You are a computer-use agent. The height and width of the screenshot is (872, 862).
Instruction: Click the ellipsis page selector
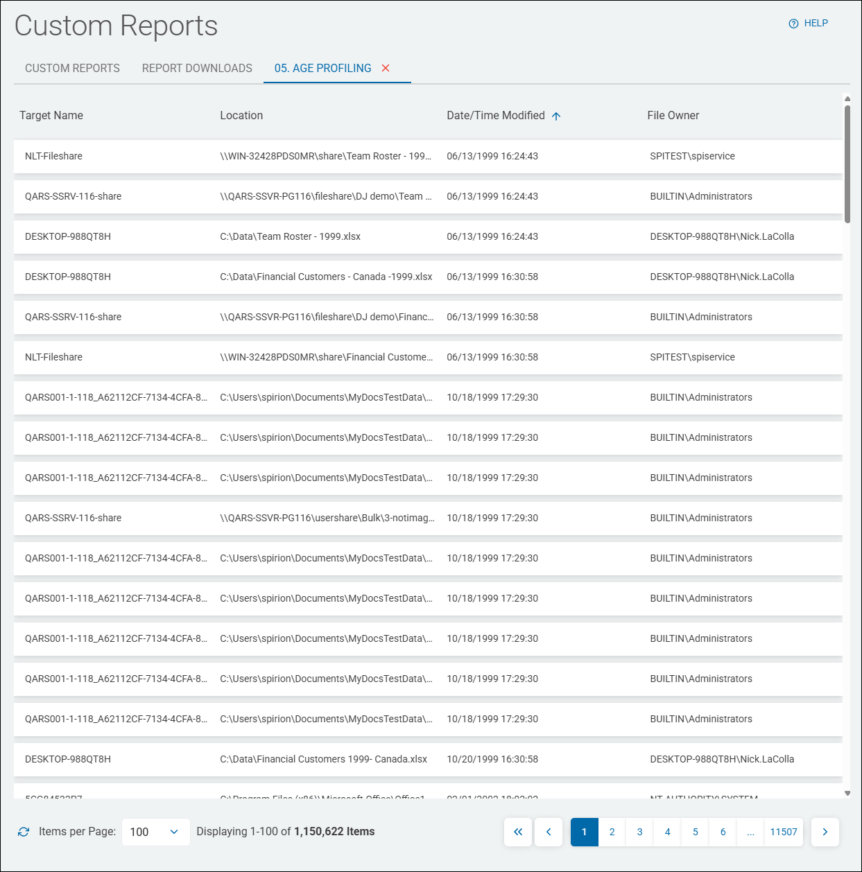pos(750,832)
